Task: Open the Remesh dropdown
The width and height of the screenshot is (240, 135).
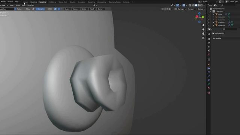Action: tap(192, 9)
